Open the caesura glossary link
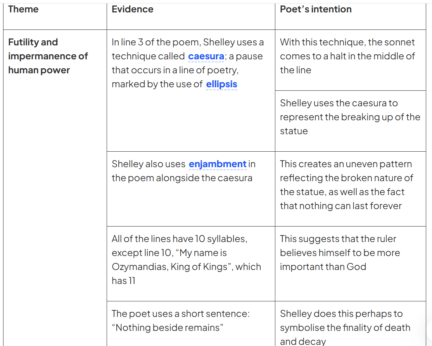This screenshot has height=346, width=432. [206, 56]
